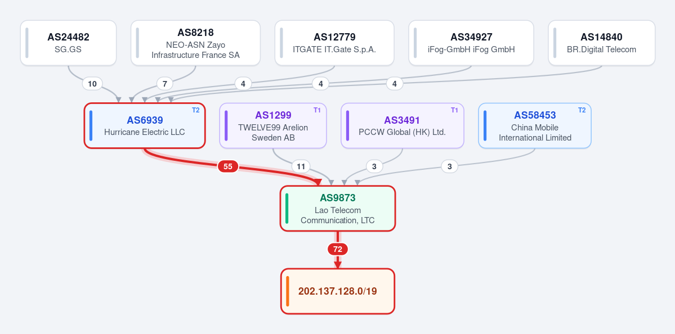Open the 202.137.128.0/19 prefix box
675x334 pixels.
(338, 291)
